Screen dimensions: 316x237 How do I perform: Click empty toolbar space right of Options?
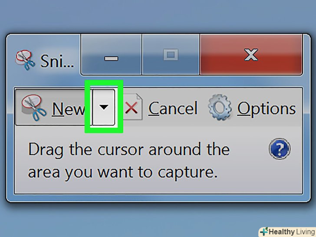coord(299,108)
